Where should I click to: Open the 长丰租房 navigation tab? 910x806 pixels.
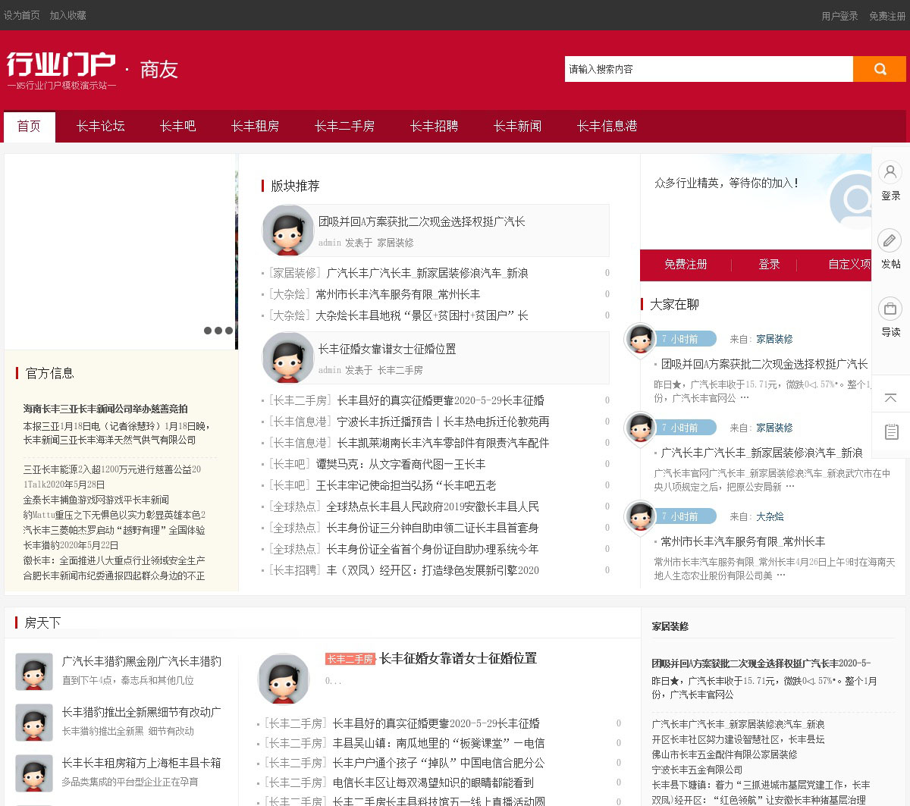click(x=255, y=126)
